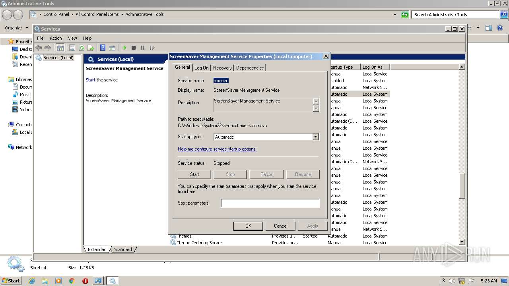Open Windows Explorer from the taskbar

click(x=45, y=281)
